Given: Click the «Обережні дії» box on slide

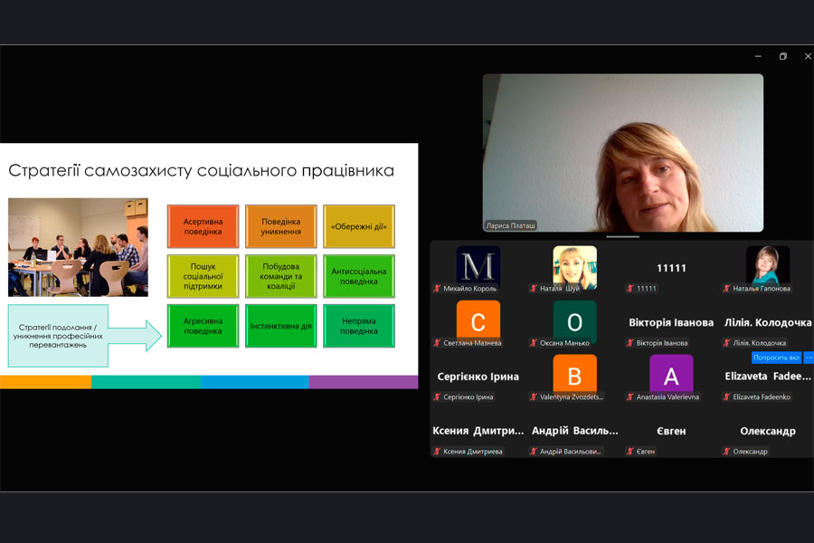Looking at the screenshot, I should pyautogui.click(x=359, y=226).
